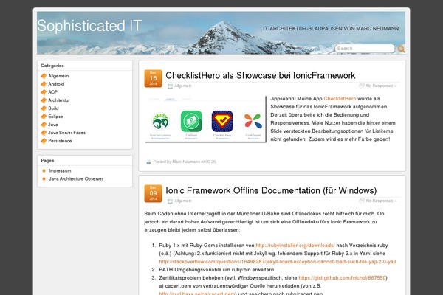Click No Responses on Ionic Framework post

(x=381, y=201)
